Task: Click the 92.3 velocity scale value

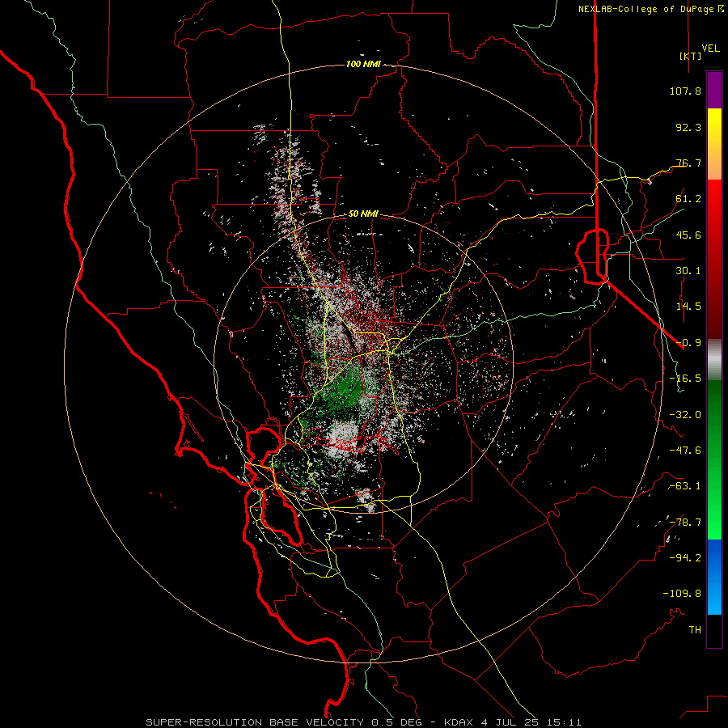Action: pos(688,127)
